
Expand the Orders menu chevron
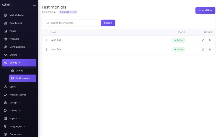click(20, 55)
